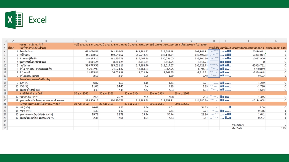This screenshot has height=162, width=289.
Task: Click the 'รายได้รวม' label cell
Action: coord(46,65)
